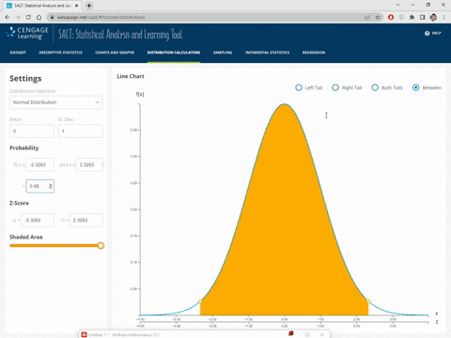Select the Both Tails radio button
This screenshot has height=338, width=451.
click(x=375, y=87)
